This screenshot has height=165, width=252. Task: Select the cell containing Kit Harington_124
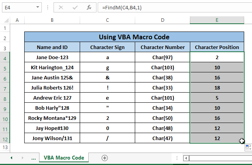tap(52, 67)
